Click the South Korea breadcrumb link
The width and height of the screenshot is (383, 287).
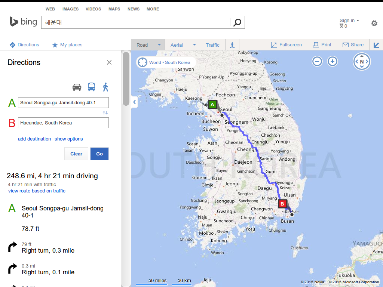click(178, 62)
